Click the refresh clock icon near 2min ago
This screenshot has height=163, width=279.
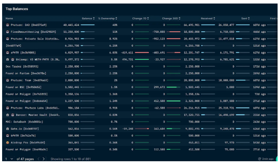coord(260,159)
